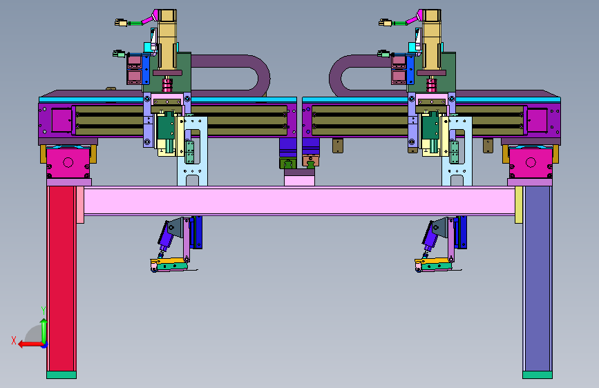Select the left cyan top rail strip
This screenshot has width=599, height=388.
(168, 99)
